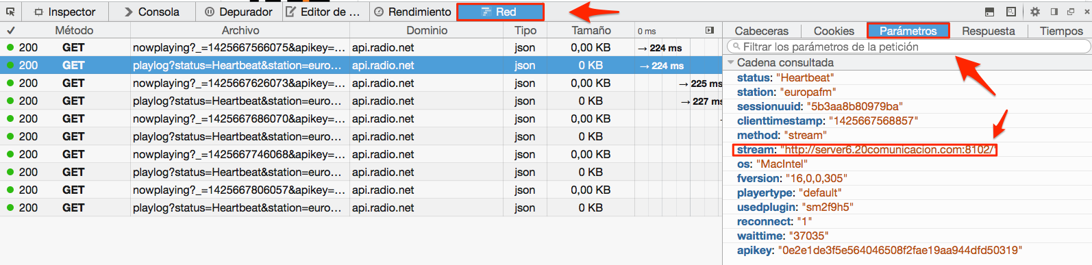Screen dimensions: 1092x265
Task: Collapse the request details pane toggle
Action: pos(710,30)
